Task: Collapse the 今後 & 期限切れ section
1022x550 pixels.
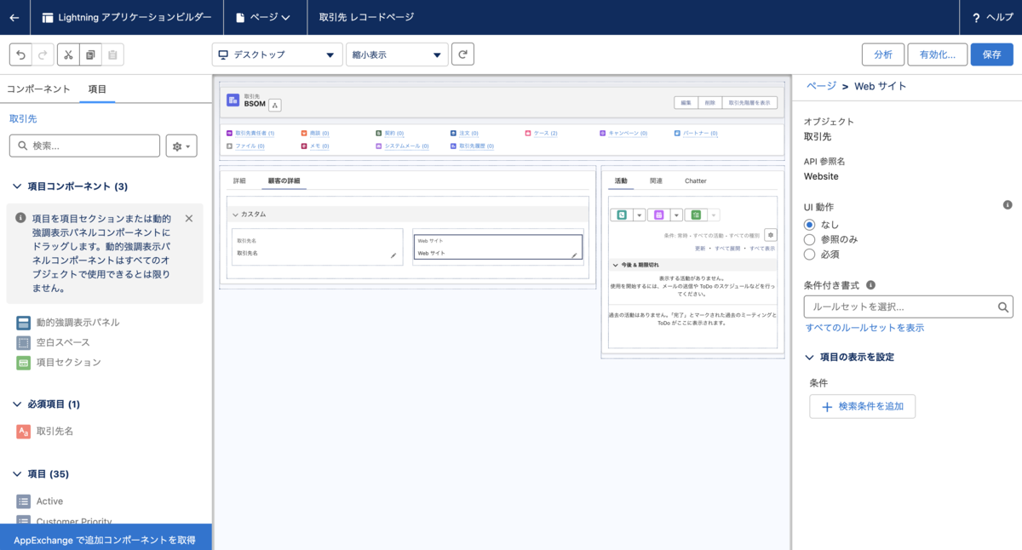Action: point(616,265)
